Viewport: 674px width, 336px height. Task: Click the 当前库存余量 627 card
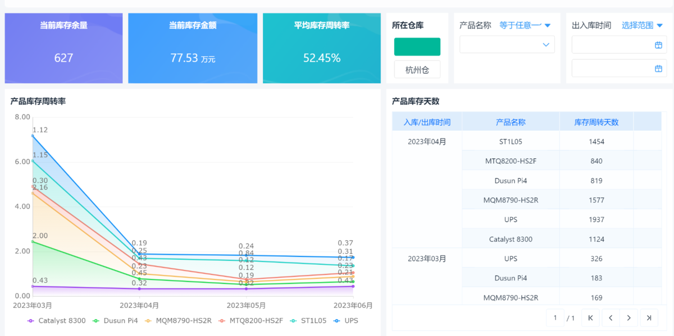pos(63,48)
